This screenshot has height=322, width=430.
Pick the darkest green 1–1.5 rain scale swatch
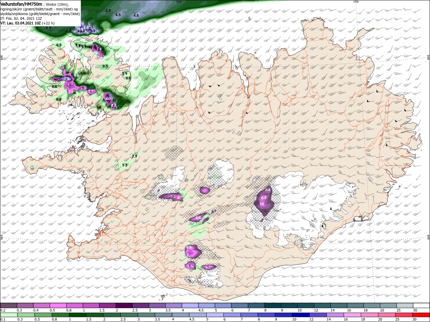[77, 315]
